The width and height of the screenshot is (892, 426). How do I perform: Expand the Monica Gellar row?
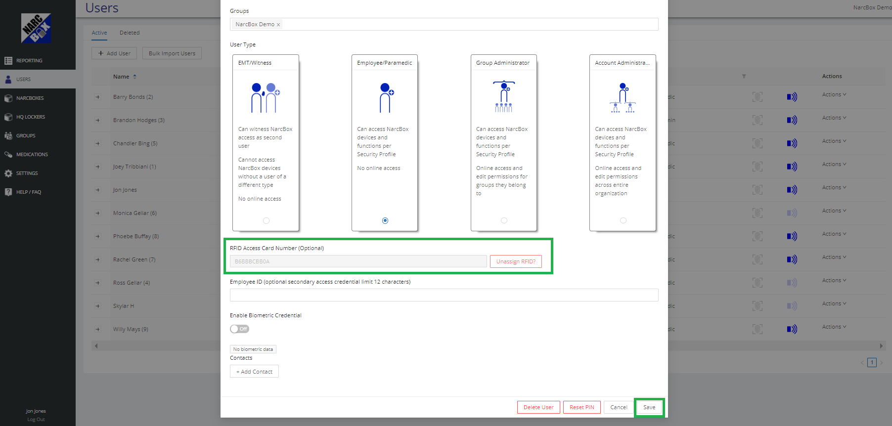(98, 213)
